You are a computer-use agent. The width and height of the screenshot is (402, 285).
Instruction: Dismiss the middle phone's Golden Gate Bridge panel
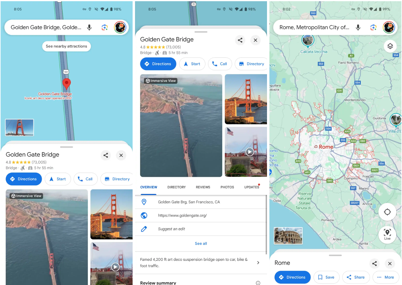tap(255, 40)
